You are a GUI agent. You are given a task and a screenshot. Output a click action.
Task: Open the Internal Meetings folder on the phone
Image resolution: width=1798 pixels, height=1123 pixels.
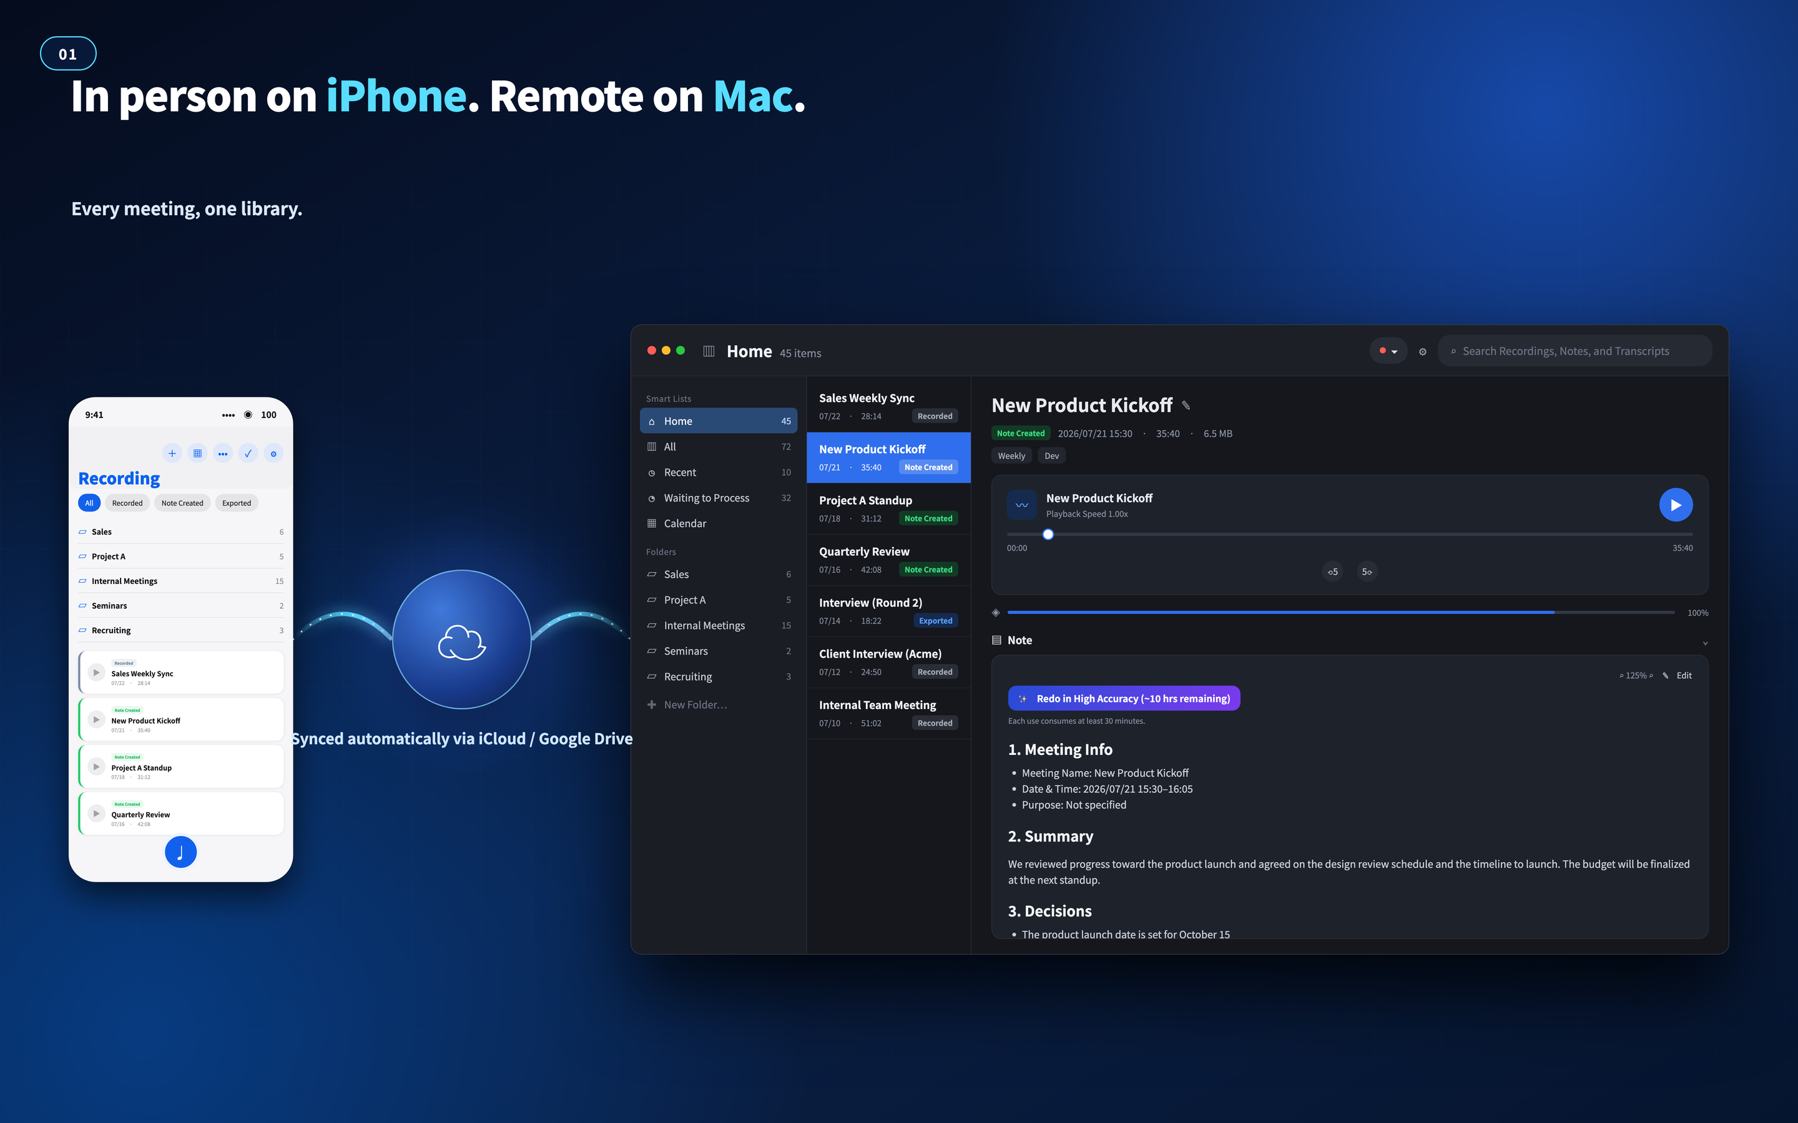(x=180, y=581)
